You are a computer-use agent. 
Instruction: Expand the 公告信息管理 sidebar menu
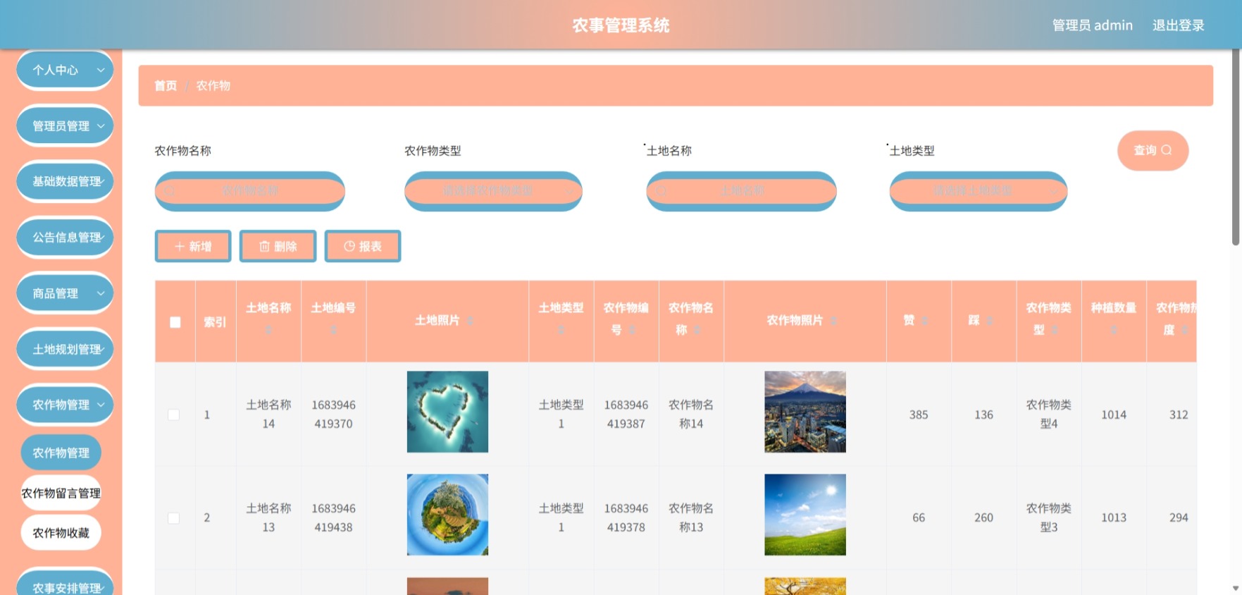coord(65,237)
